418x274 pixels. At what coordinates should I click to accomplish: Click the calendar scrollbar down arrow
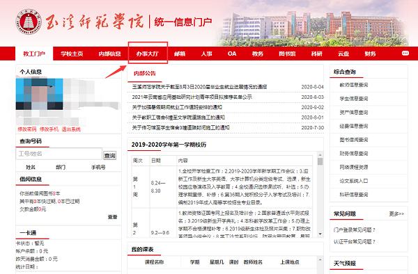320,234
